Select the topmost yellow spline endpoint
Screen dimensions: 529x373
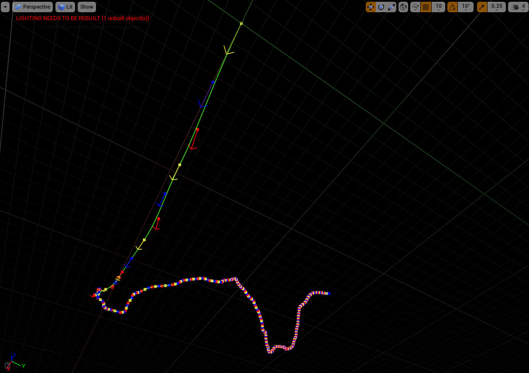pos(241,23)
